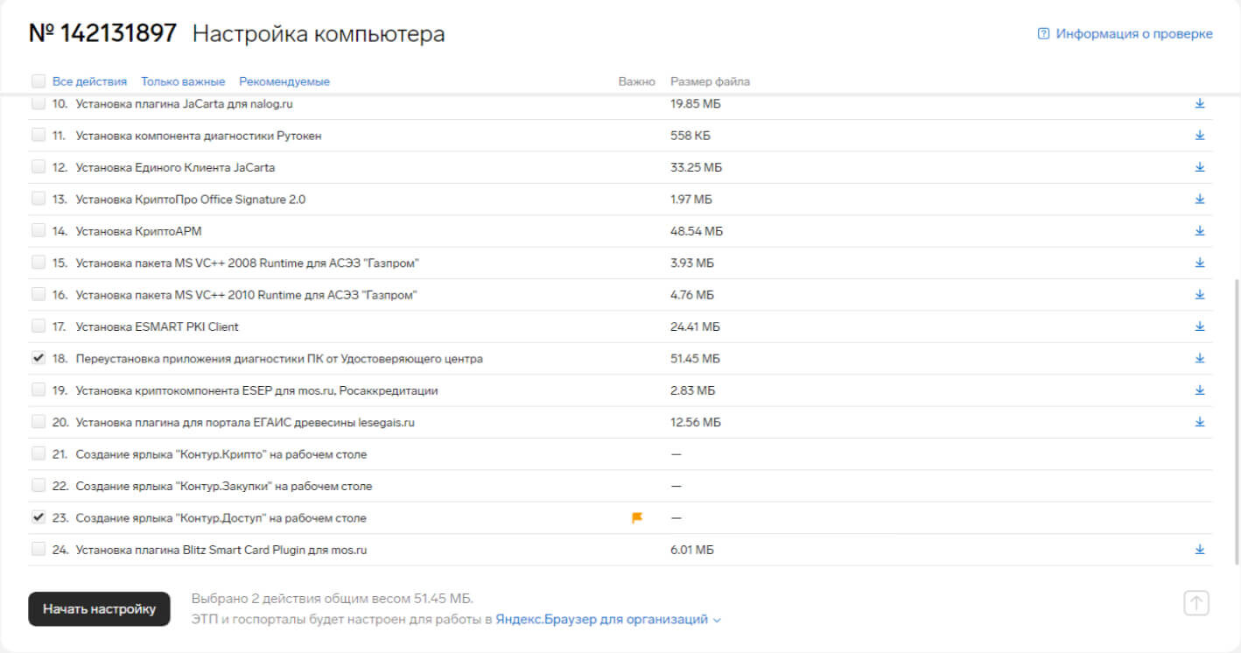Click the 51.45 МБ size in row 18
This screenshot has width=1241, height=653.
tap(696, 358)
